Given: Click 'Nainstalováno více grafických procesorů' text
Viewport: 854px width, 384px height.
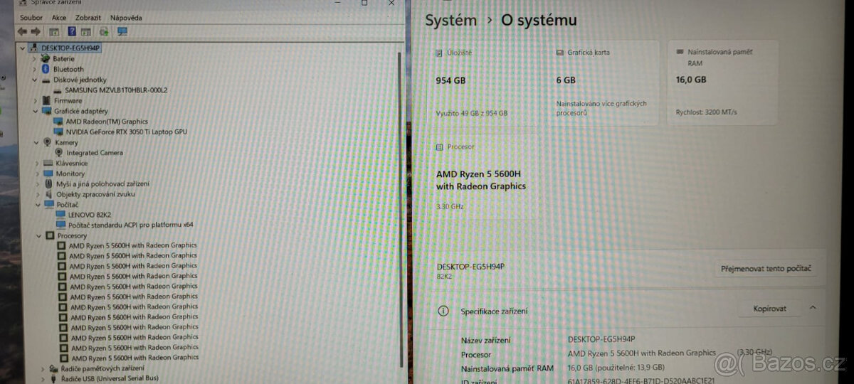Looking at the screenshot, I should (601, 108).
